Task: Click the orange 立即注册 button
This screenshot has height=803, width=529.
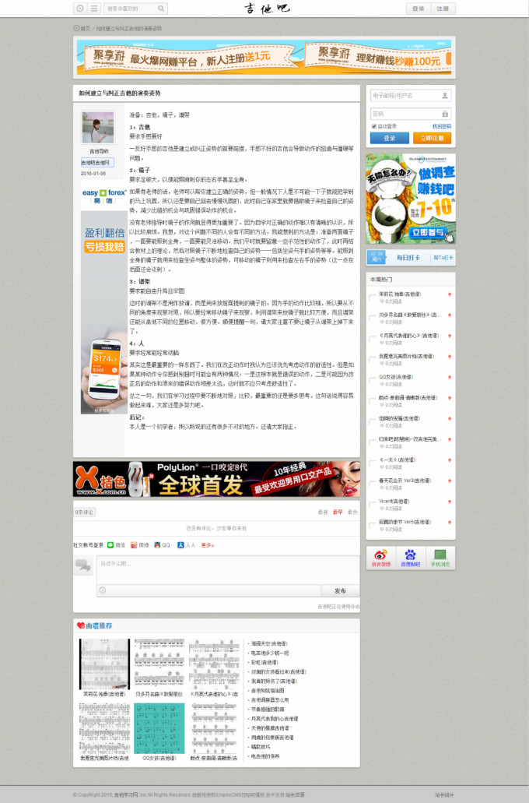Action: pos(432,139)
